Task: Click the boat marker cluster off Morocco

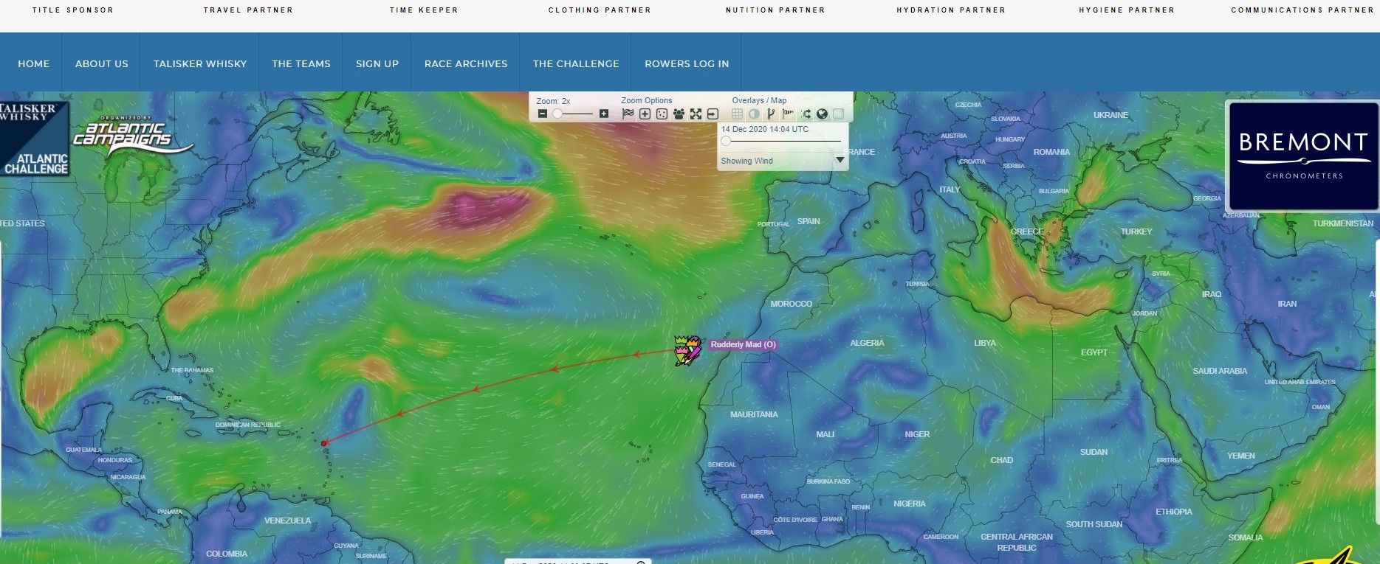Action: 689,350
